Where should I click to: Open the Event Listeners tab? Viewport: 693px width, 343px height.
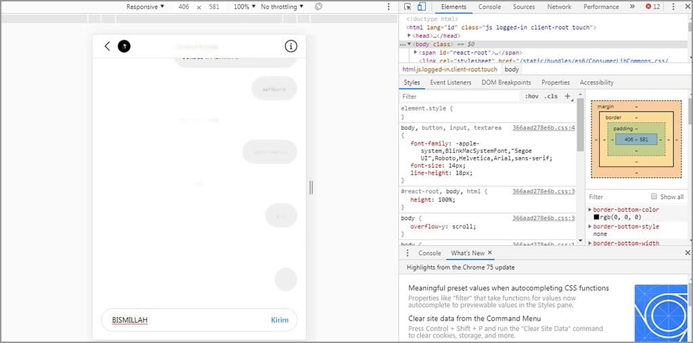click(451, 83)
